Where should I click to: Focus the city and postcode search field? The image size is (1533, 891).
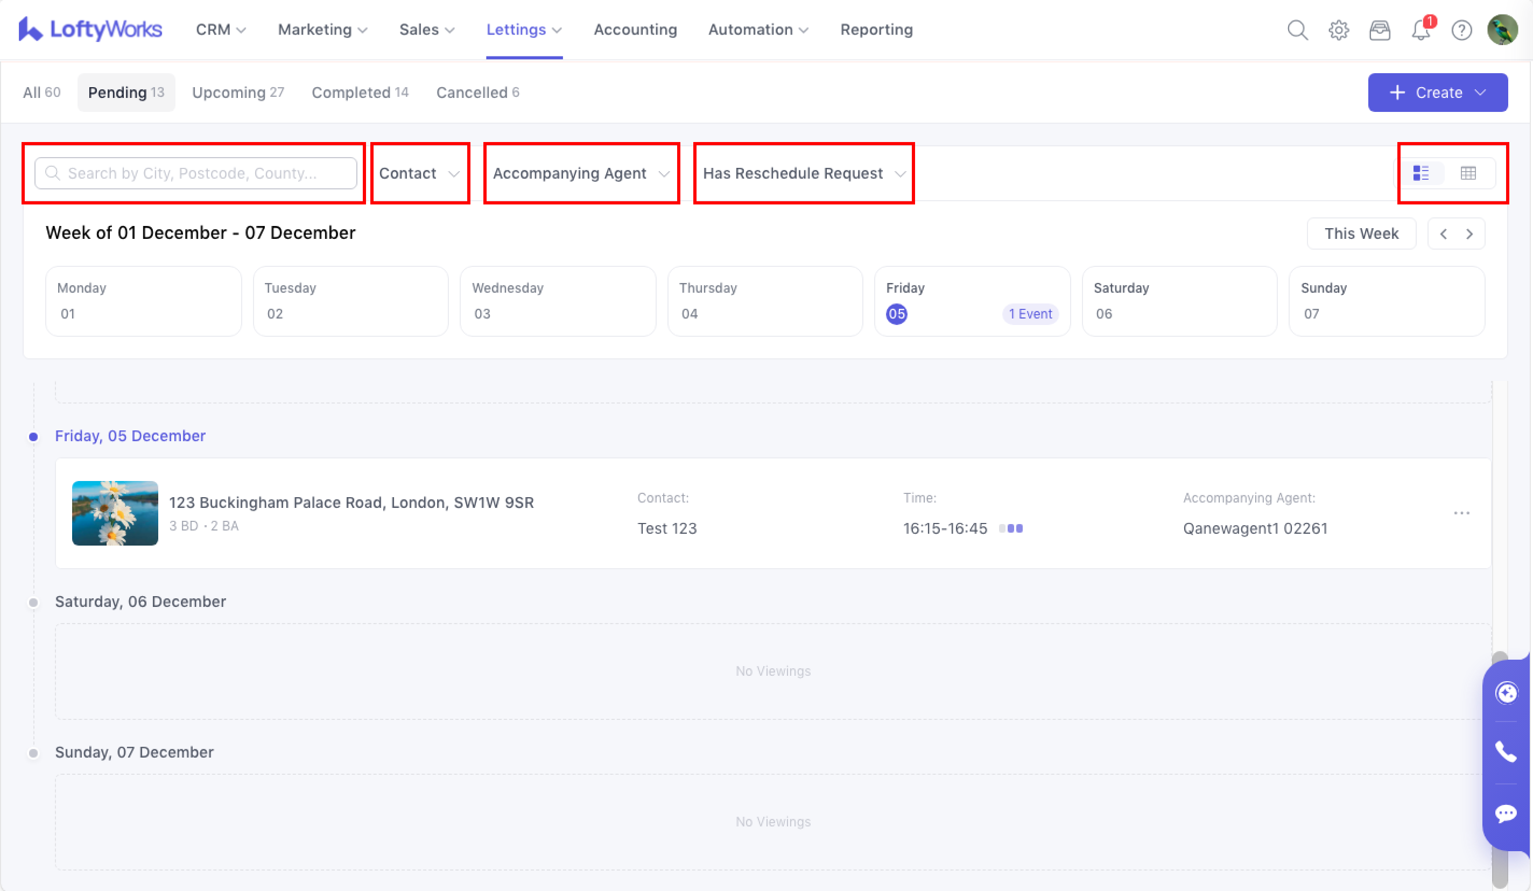click(x=196, y=173)
